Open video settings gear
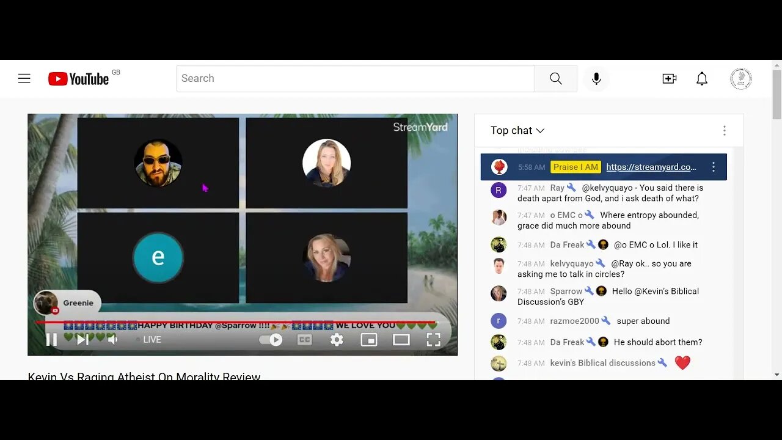The height and width of the screenshot is (440, 782). (x=337, y=340)
